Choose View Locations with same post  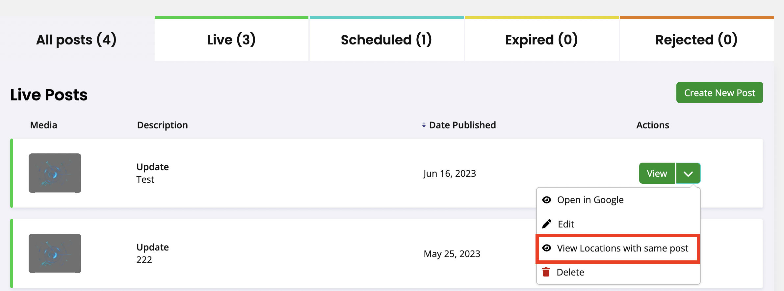622,248
